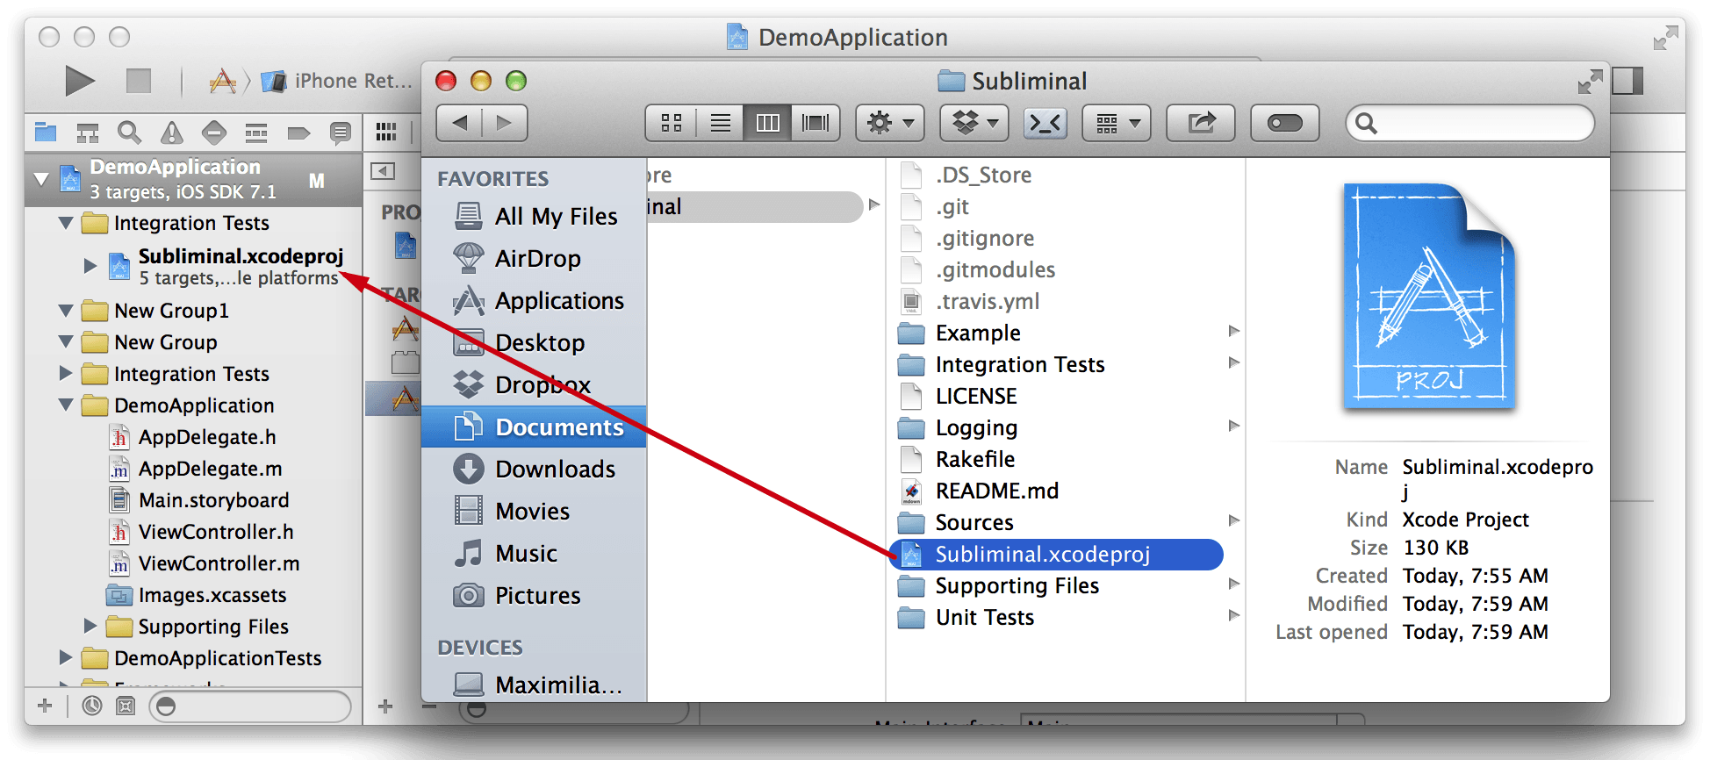Viewport: 1710px width, 760px height.
Task: Click the Finder back arrow button
Action: pyautogui.click(x=459, y=123)
